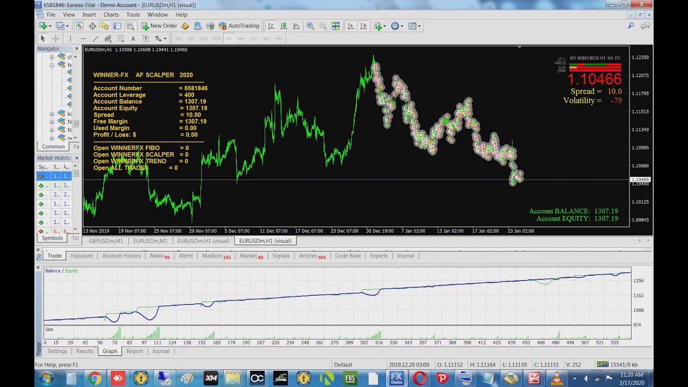This screenshot has width=688, height=387.
Task: Switch chart to line chart mode
Action: click(x=296, y=26)
